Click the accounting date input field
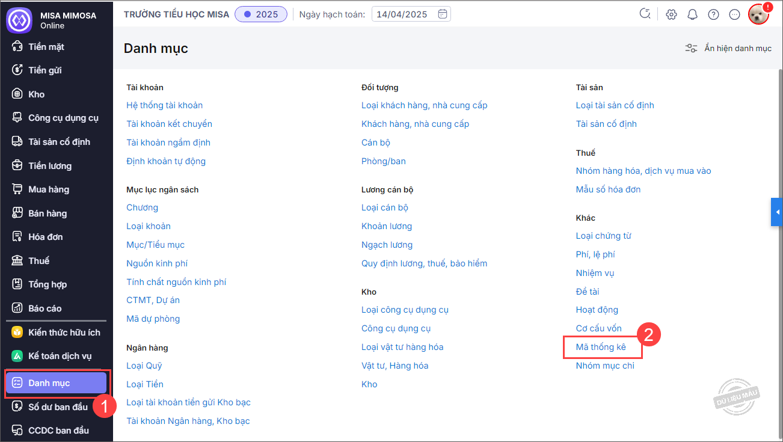Viewport: 783px width, 442px height. [x=403, y=14]
